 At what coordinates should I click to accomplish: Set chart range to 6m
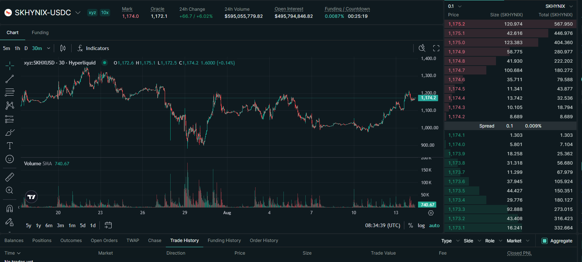tap(49, 225)
